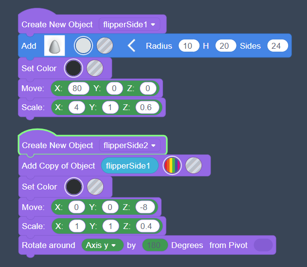Select the Create New Object flipperSide2 block
The height and width of the screenshot is (267, 307).
click(x=57, y=145)
